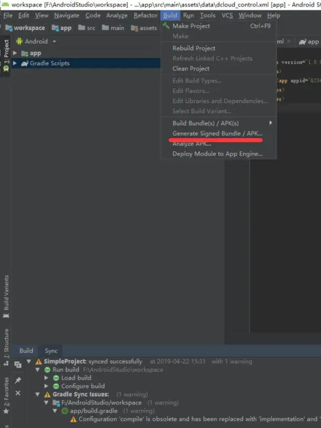
Task: Collapse the Run build node
Action: [38, 370]
